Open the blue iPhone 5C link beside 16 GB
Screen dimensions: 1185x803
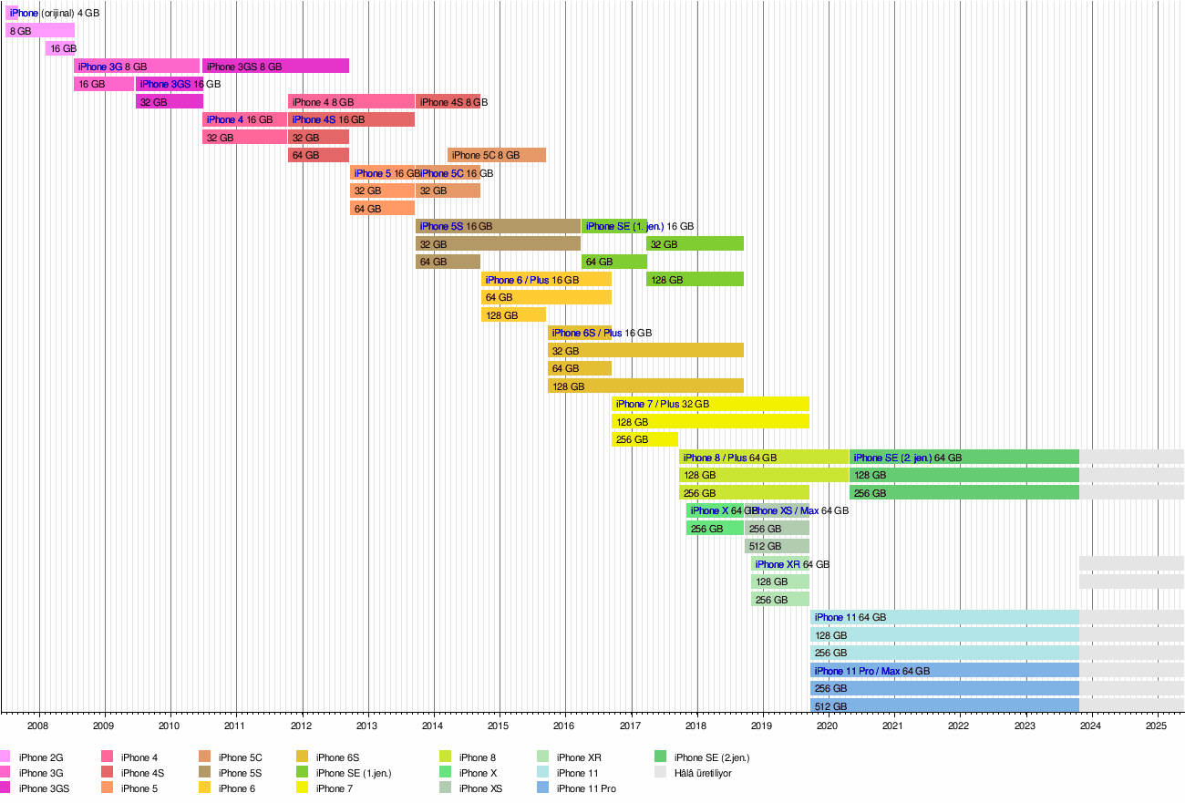click(x=441, y=173)
